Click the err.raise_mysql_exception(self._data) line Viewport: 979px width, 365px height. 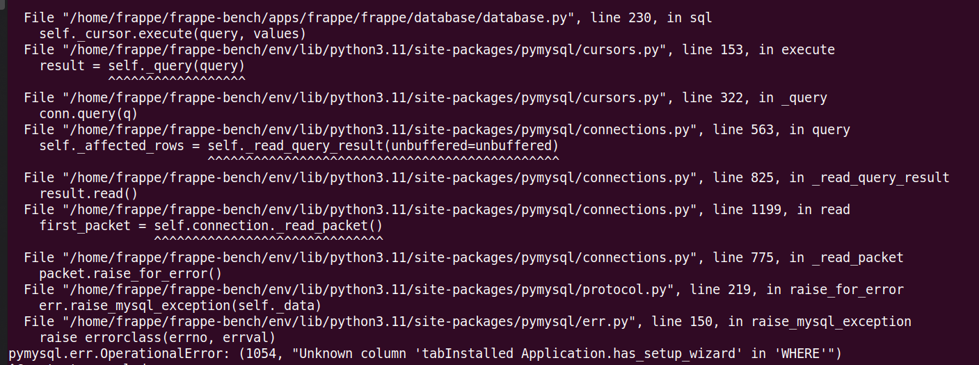pos(180,305)
